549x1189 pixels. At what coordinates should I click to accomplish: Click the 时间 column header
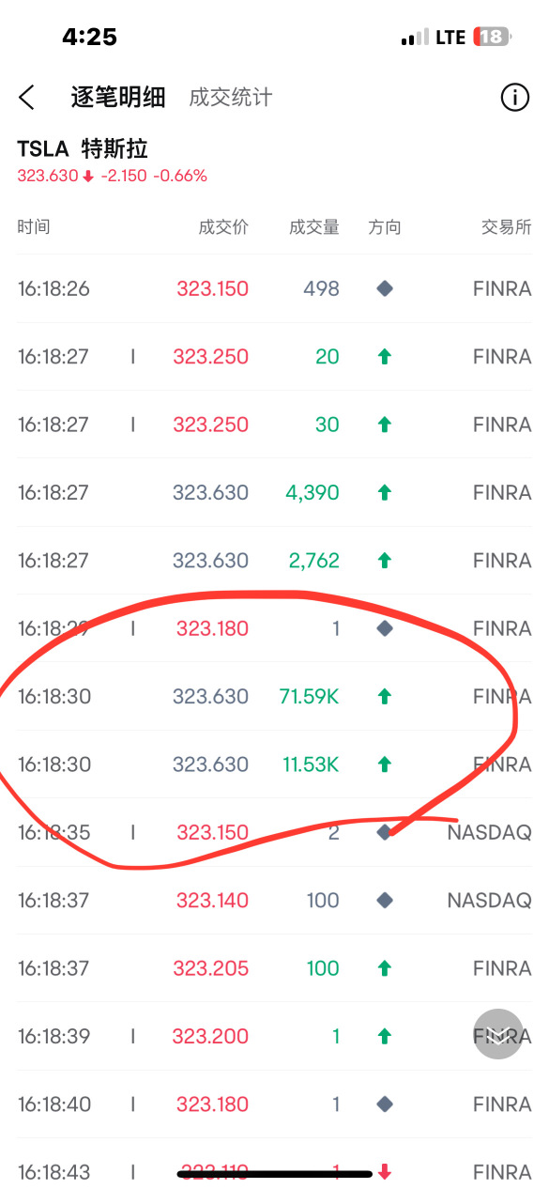pyautogui.click(x=35, y=226)
